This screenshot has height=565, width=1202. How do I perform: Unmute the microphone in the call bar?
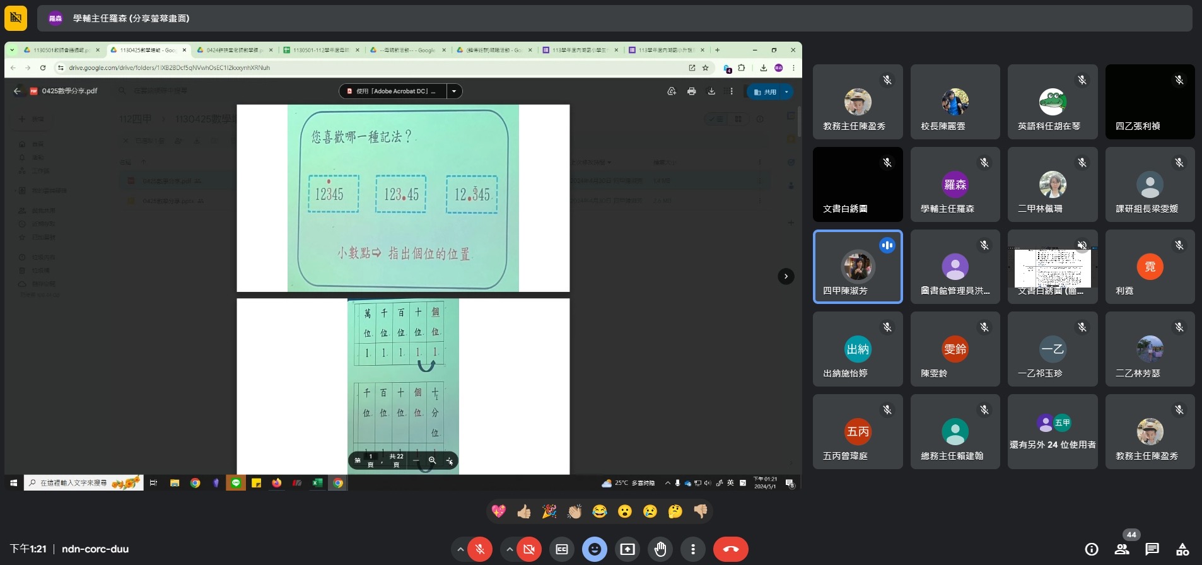pyautogui.click(x=480, y=549)
